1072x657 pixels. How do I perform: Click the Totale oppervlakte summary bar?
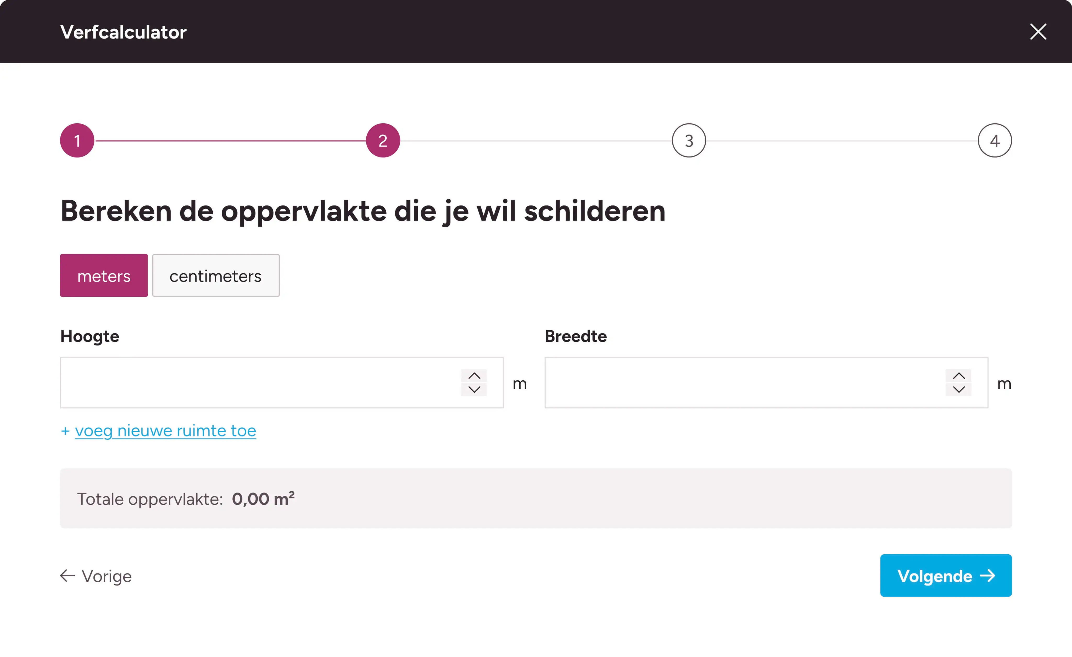click(535, 498)
